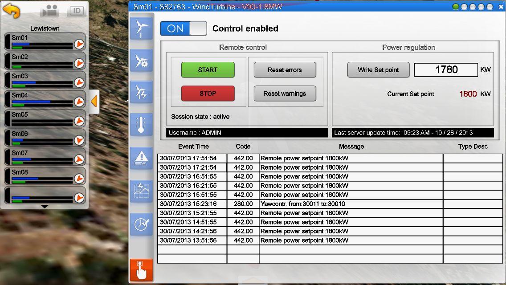Click the Code column header
Screen dimensions: 506x285
243,147
